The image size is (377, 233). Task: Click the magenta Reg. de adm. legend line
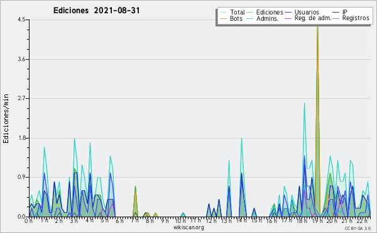pos(288,18)
